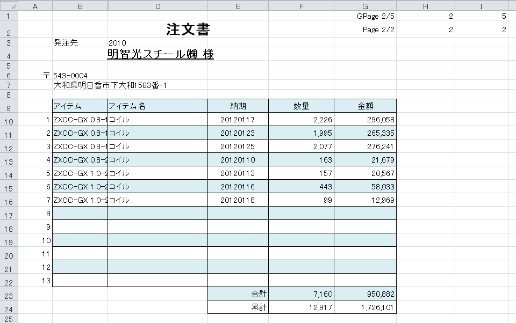516x323 pixels.
Task: Select the delivery date cell 20120125
Action: (x=238, y=146)
